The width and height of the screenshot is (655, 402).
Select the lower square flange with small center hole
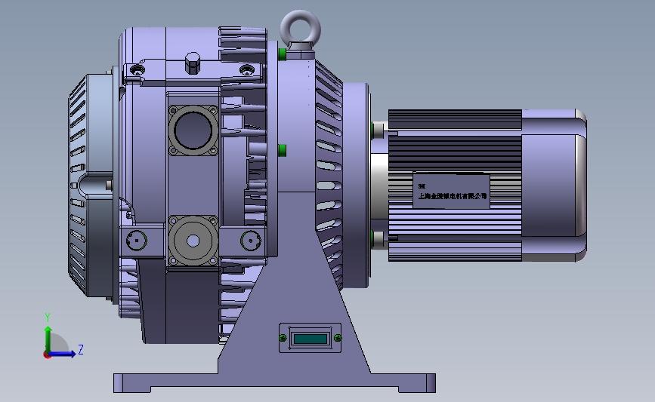coord(193,241)
